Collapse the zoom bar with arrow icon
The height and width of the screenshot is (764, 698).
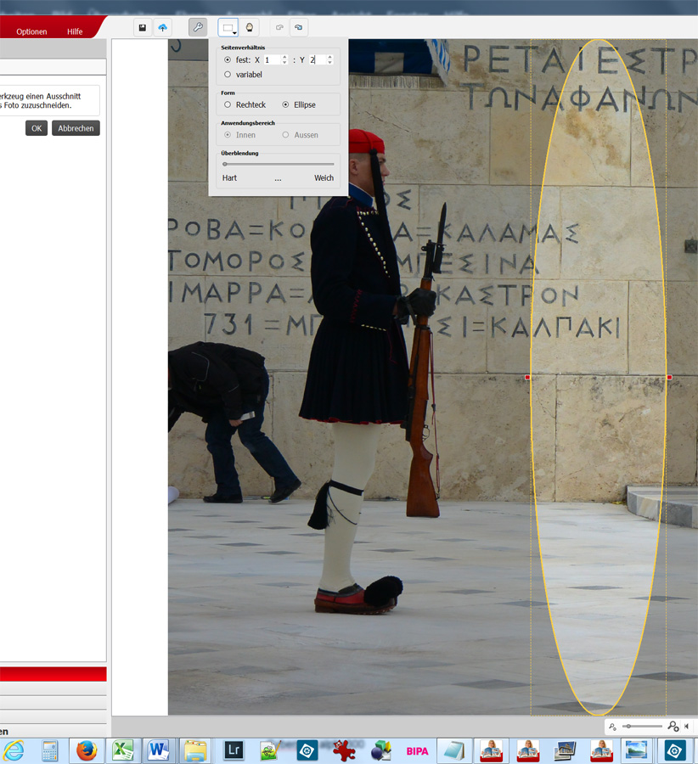[686, 727]
